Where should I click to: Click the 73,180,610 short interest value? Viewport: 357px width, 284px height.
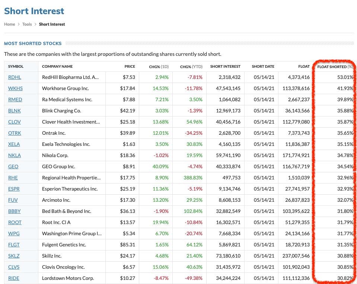228,256
